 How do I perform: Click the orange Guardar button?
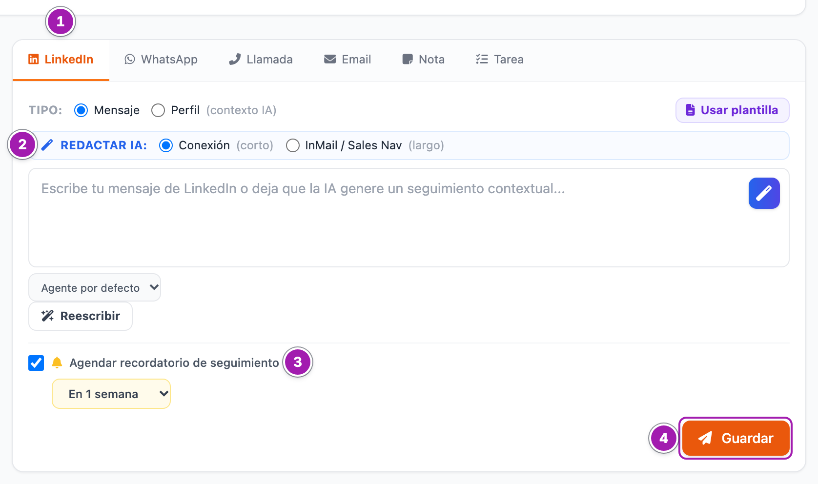point(736,438)
